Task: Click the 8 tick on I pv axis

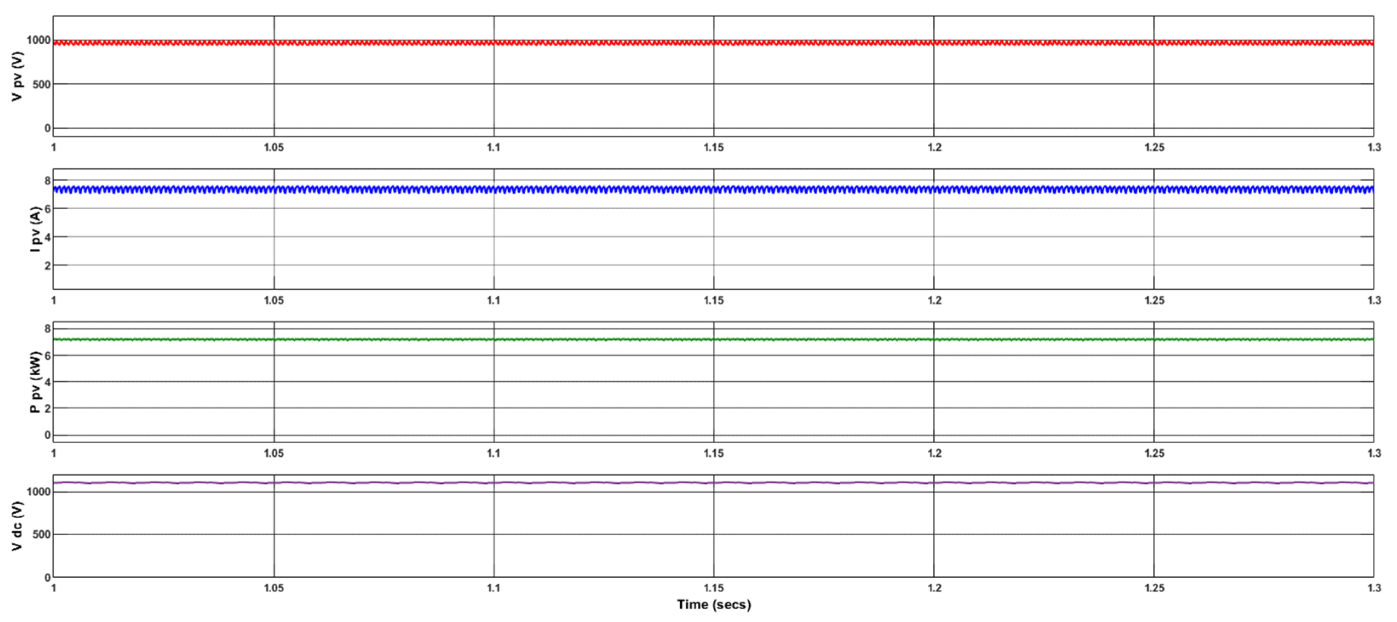Action: click(x=48, y=180)
